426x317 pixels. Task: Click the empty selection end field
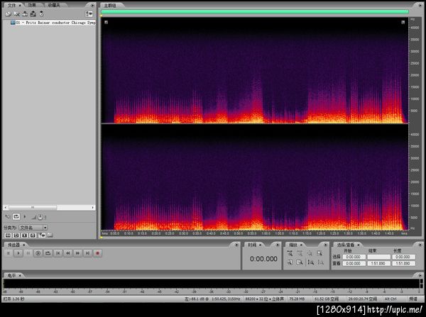coord(378,257)
